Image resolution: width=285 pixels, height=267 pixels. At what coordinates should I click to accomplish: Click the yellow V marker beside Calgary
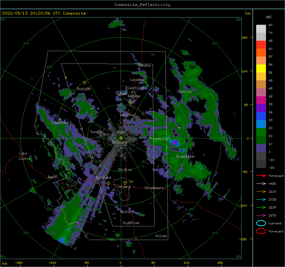(x=132, y=182)
